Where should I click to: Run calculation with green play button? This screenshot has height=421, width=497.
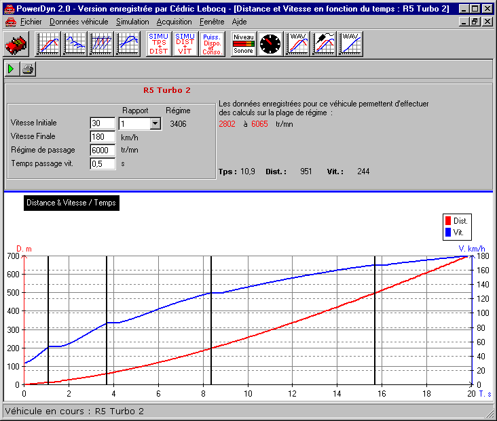(x=12, y=69)
